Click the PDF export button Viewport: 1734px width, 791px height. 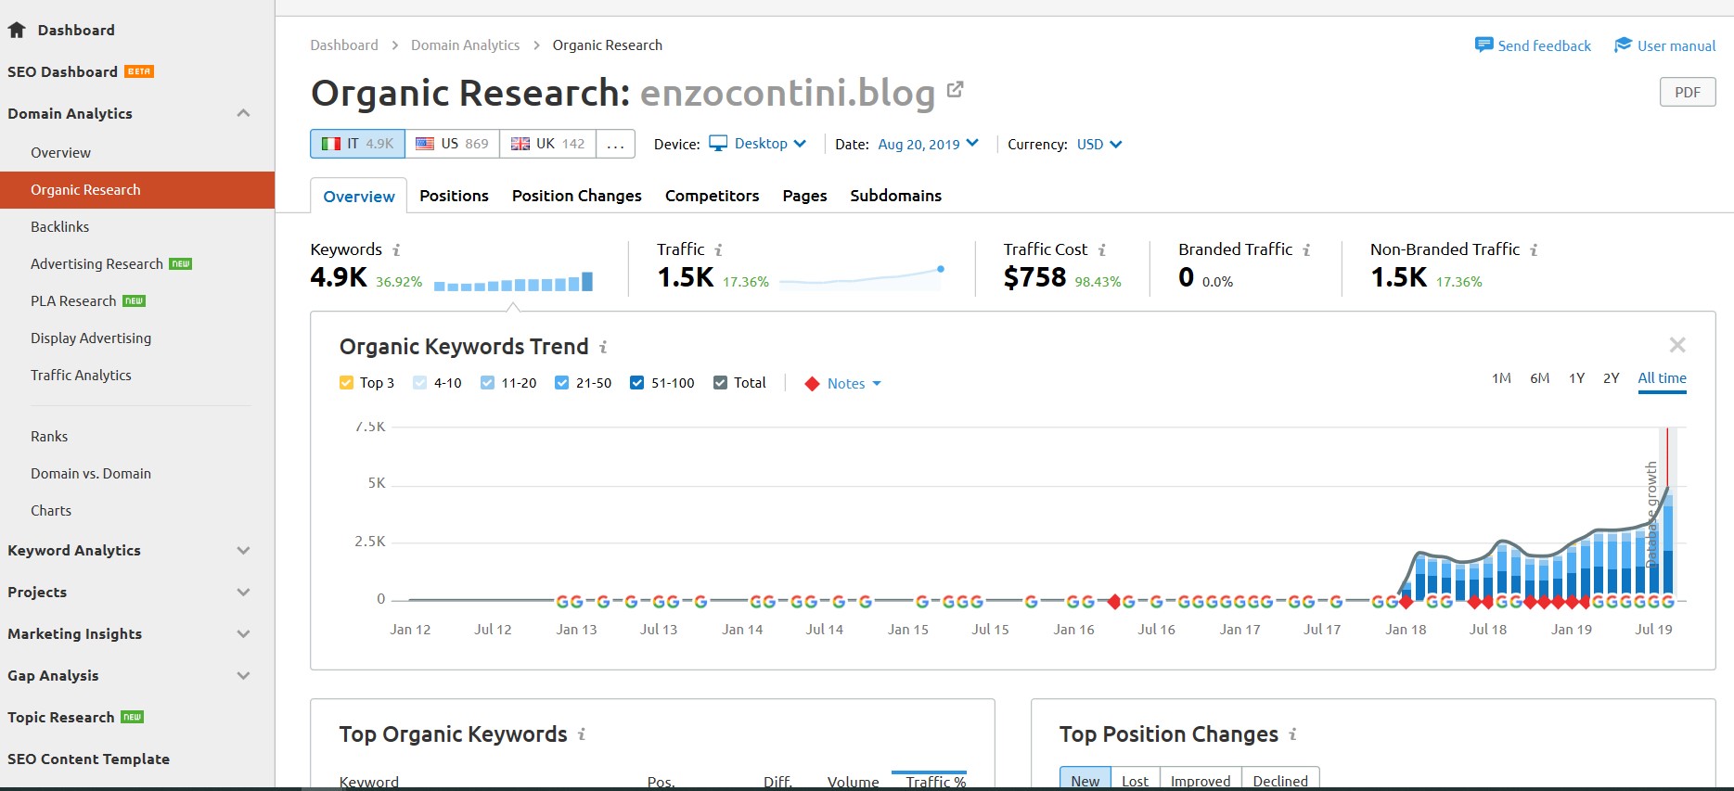pos(1687,92)
